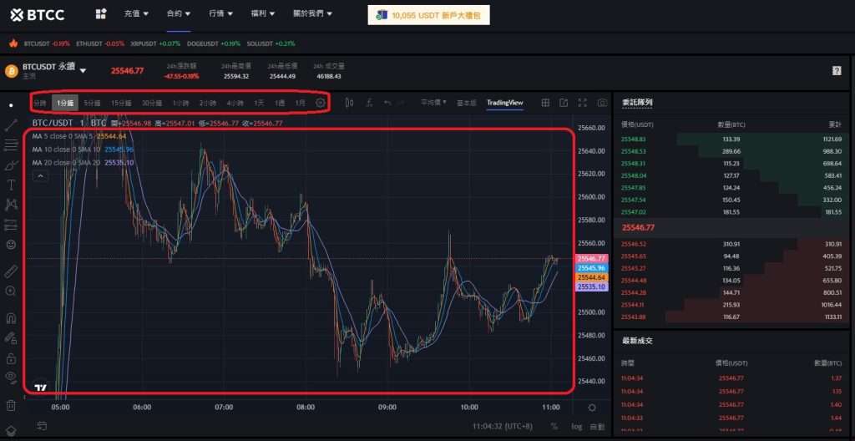Toggle log scale on the chart

point(576,426)
